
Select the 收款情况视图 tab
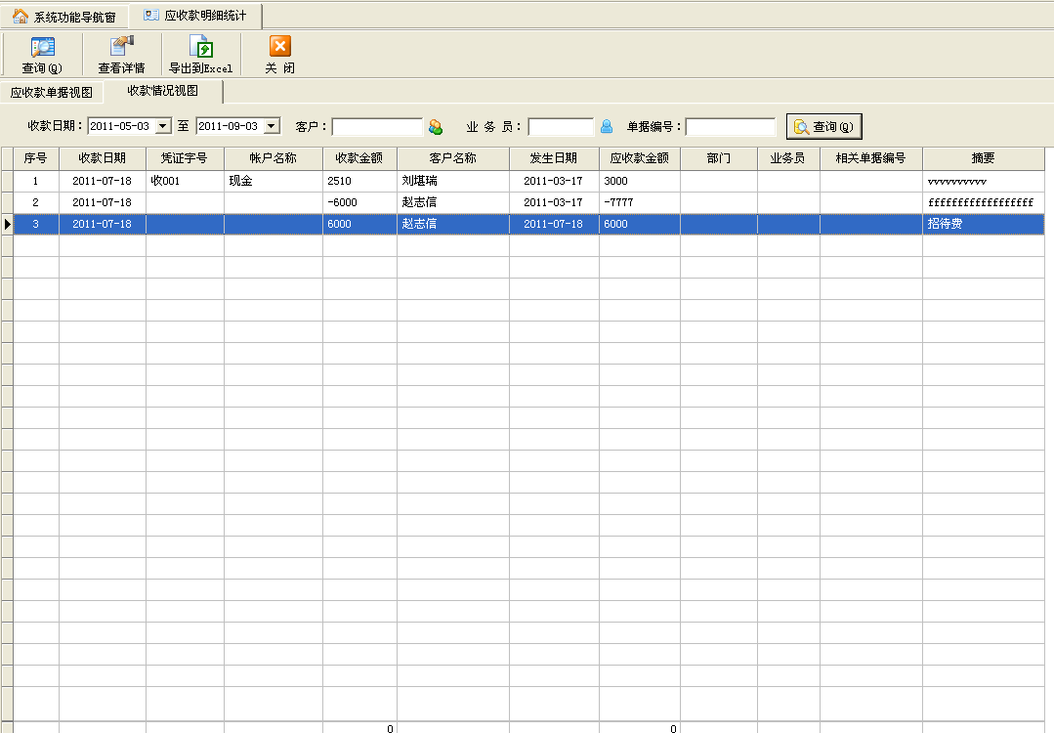pos(162,91)
